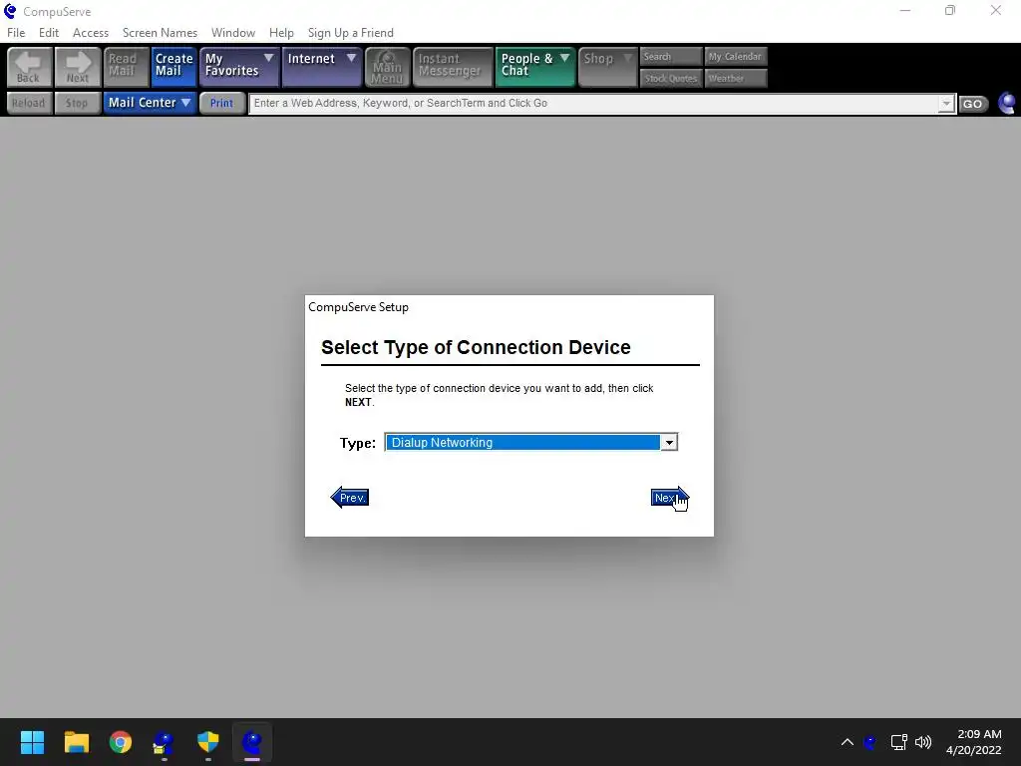Open Windows Security shield in the taskbar
This screenshot has height=766, width=1021.
pyautogui.click(x=207, y=742)
